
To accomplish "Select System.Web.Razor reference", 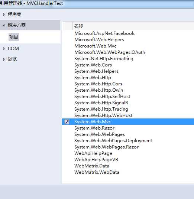I will [94, 128].
